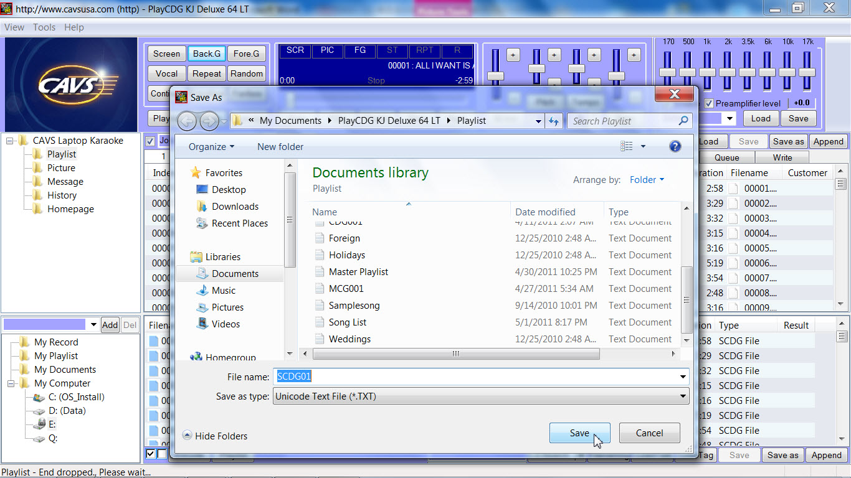Collapse the dialog with Hide Folders
This screenshot has height=478, width=851.
tap(215, 436)
